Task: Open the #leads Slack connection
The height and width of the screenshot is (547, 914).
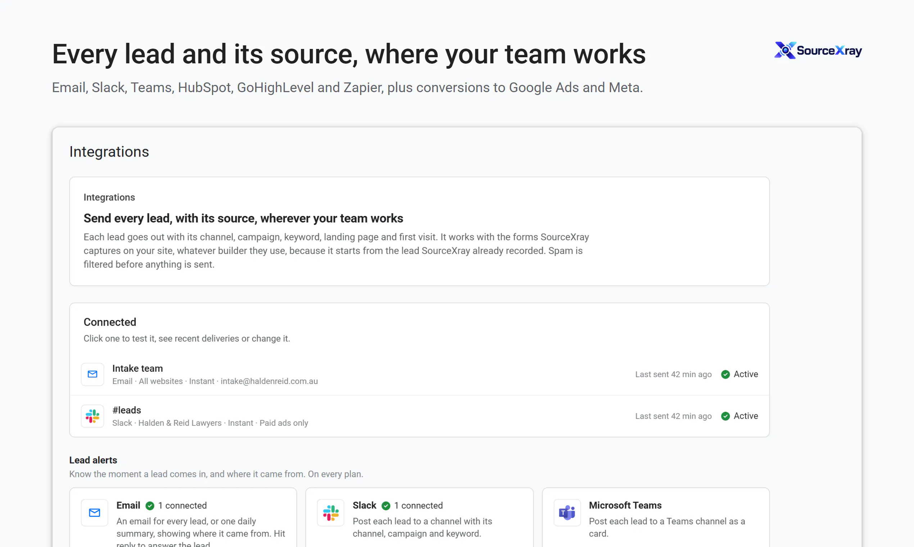Action: coord(420,416)
